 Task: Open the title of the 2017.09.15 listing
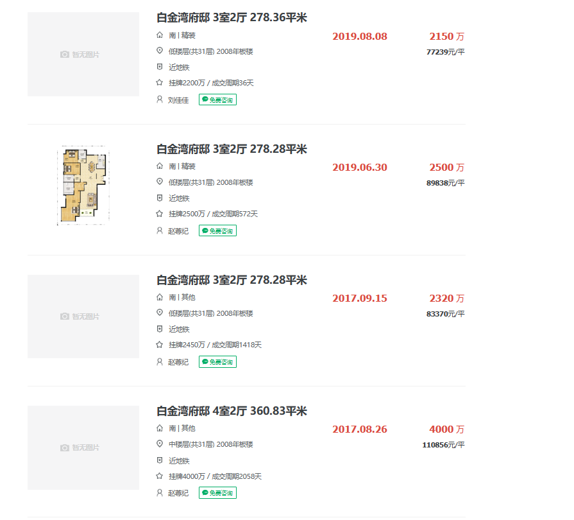[232, 280]
